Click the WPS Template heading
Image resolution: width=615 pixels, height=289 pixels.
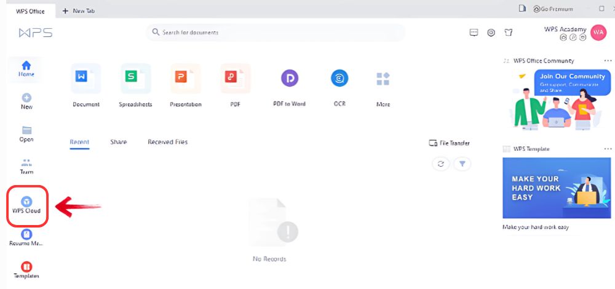(531, 149)
